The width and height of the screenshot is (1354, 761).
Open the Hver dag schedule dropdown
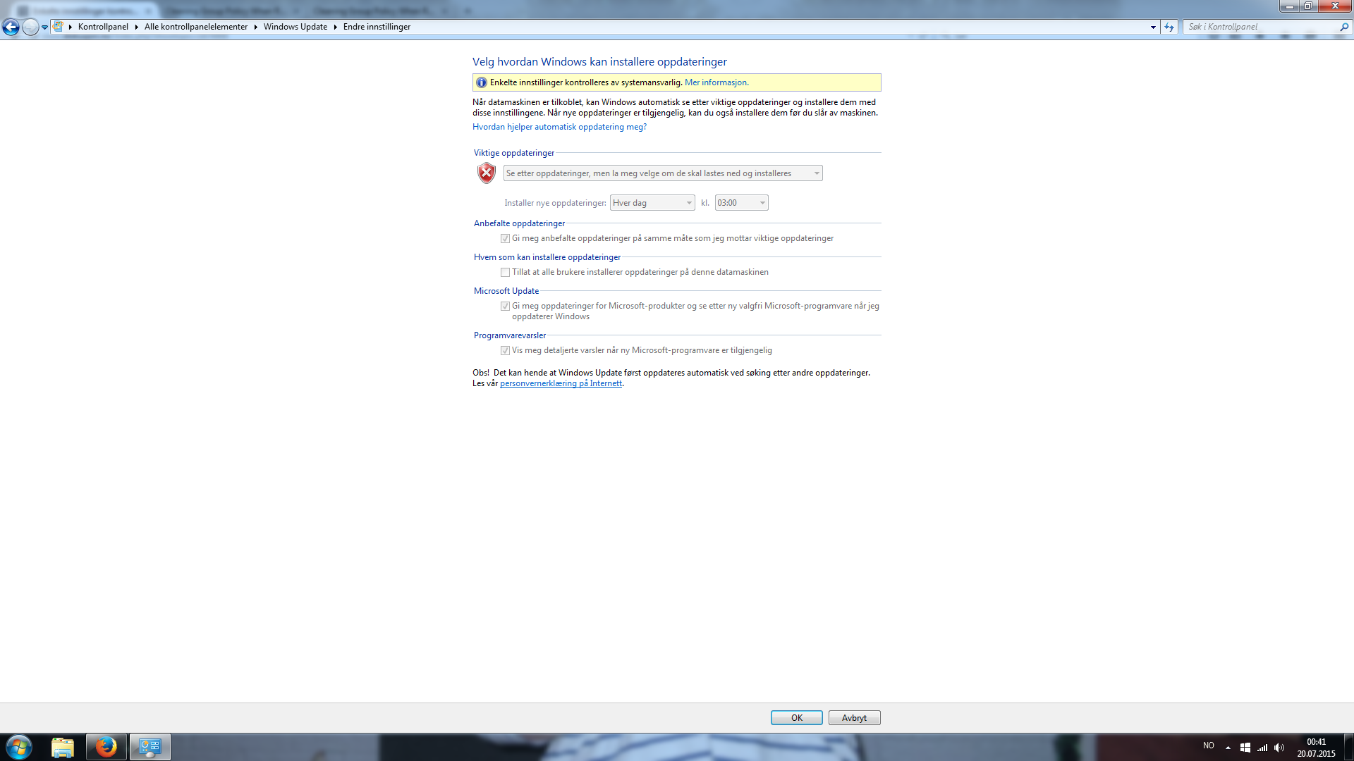point(652,203)
